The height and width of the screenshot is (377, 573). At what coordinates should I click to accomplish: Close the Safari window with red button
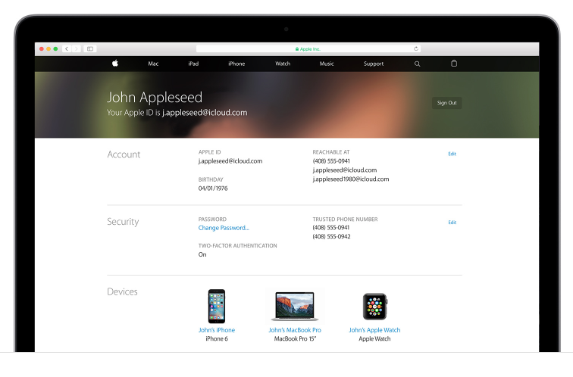41,48
